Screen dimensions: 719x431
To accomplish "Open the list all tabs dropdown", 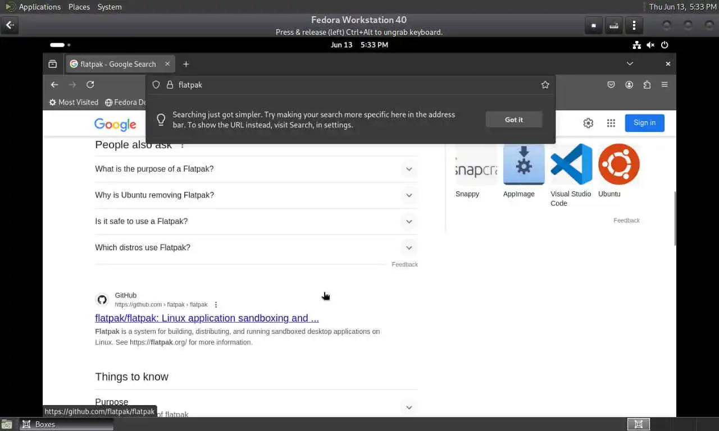I will coord(630,64).
